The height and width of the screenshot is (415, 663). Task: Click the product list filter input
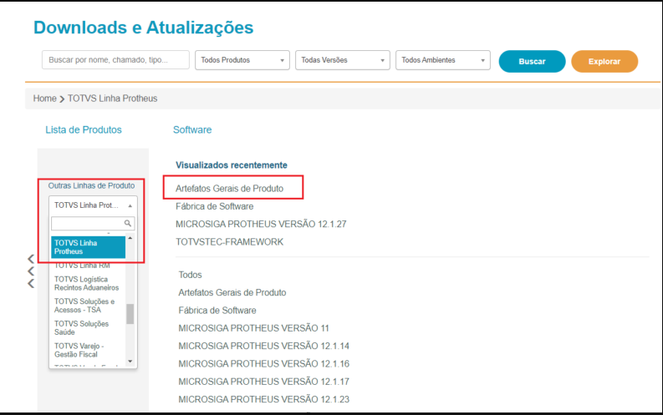point(93,223)
